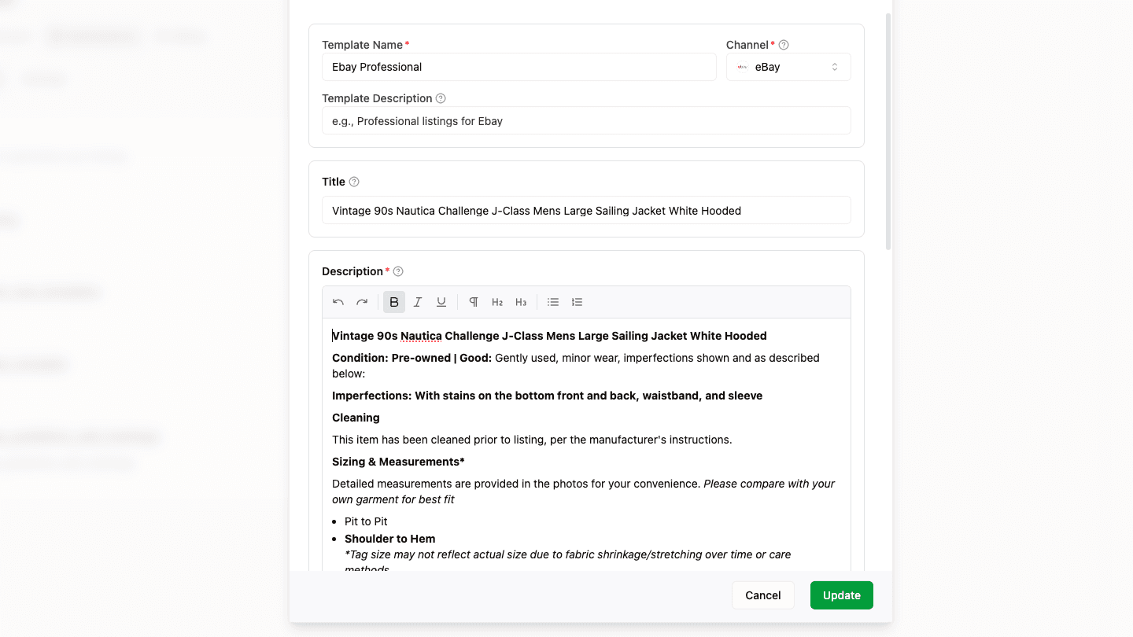Viewport: 1133px width, 637px height.
Task: Click the bold jacket title line in the editor
Action: [549, 336]
